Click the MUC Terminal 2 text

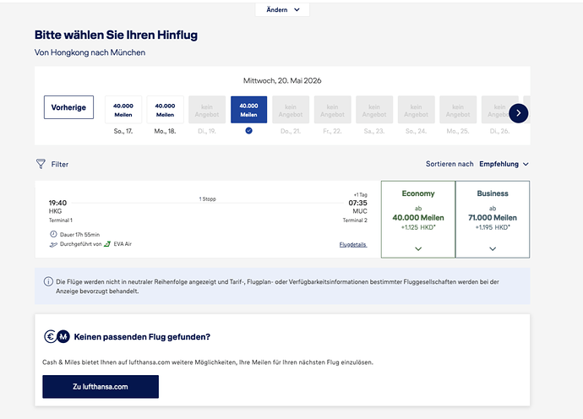point(355,215)
